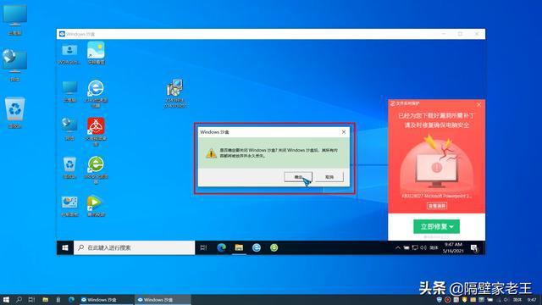Click the green 立即修复 repair button

(x=437, y=226)
